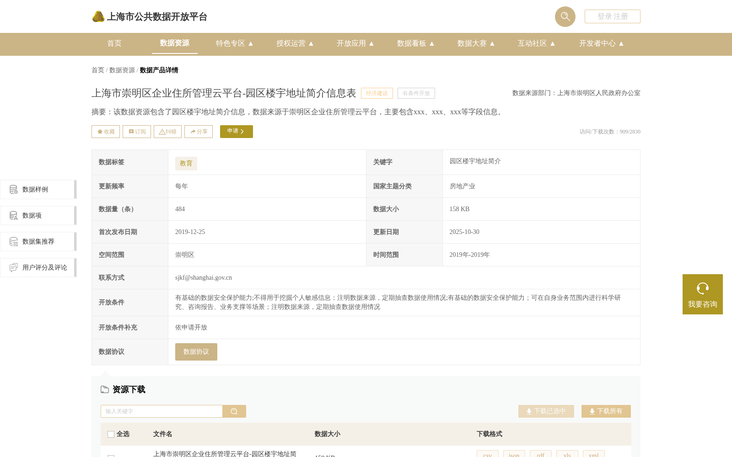Click the 文件名 column header
The width and height of the screenshot is (732, 457).
[162, 434]
